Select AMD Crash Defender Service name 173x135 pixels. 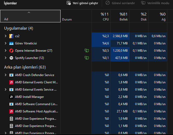(x=34, y=75)
